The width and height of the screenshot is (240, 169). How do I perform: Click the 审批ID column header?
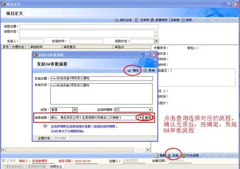coord(132,47)
